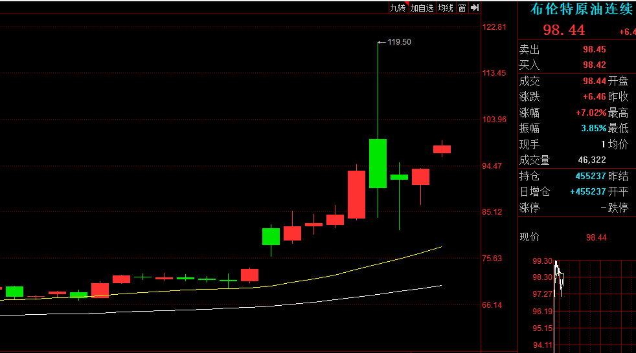This screenshot has height=353, width=636.
Task: Click the 75.63 price axis label
Action: tap(492, 258)
